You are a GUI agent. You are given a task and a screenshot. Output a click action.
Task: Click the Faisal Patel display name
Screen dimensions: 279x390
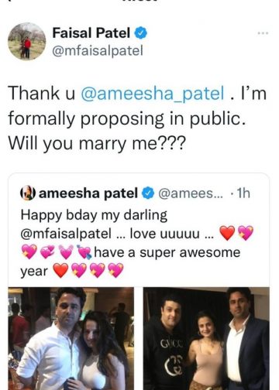point(91,33)
